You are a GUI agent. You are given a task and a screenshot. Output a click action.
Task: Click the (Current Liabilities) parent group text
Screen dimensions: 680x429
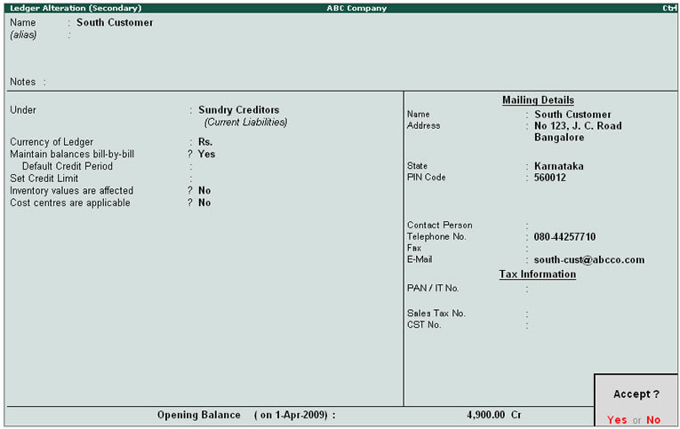245,123
